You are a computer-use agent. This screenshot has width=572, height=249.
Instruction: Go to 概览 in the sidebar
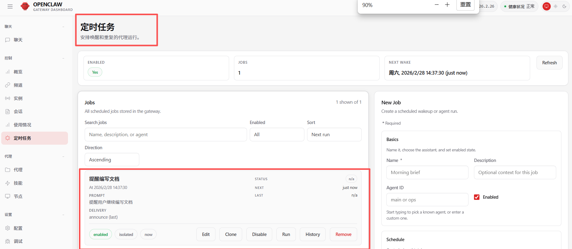pyautogui.click(x=18, y=72)
